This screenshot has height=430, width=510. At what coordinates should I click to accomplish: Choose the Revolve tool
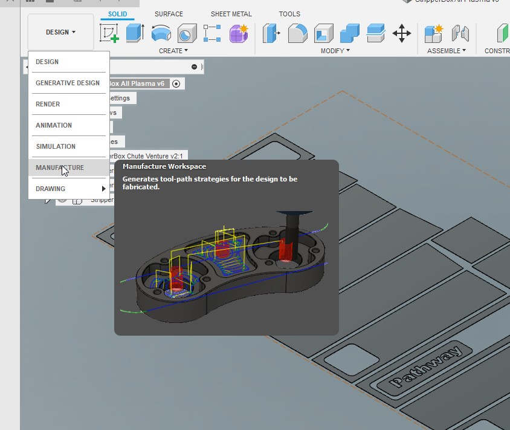pos(161,33)
